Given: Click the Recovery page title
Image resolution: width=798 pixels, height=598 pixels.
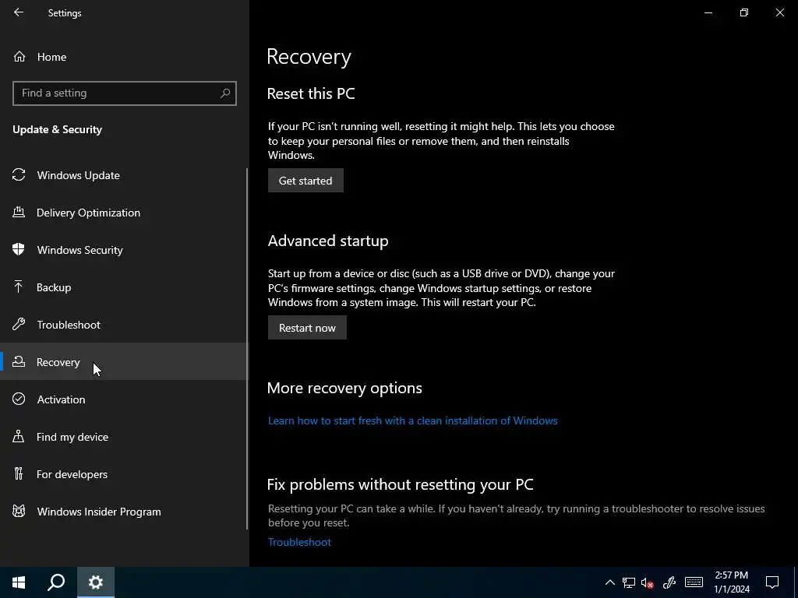Looking at the screenshot, I should [309, 56].
